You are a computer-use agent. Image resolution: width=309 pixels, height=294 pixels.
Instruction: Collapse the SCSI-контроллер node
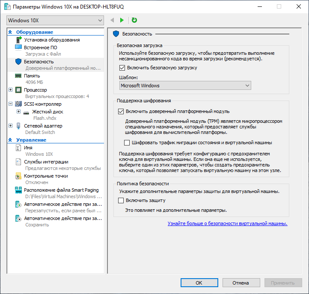pyautogui.click(x=11, y=104)
